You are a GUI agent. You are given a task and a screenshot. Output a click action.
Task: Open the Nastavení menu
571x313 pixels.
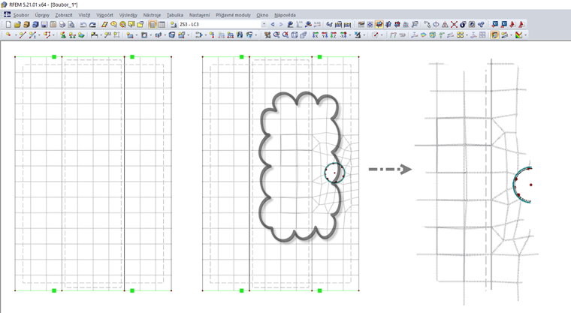click(200, 15)
